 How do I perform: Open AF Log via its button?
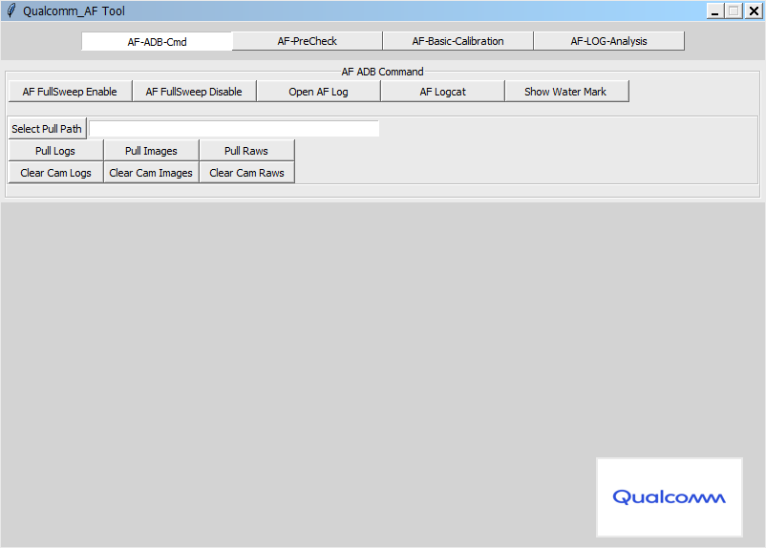pyautogui.click(x=318, y=92)
